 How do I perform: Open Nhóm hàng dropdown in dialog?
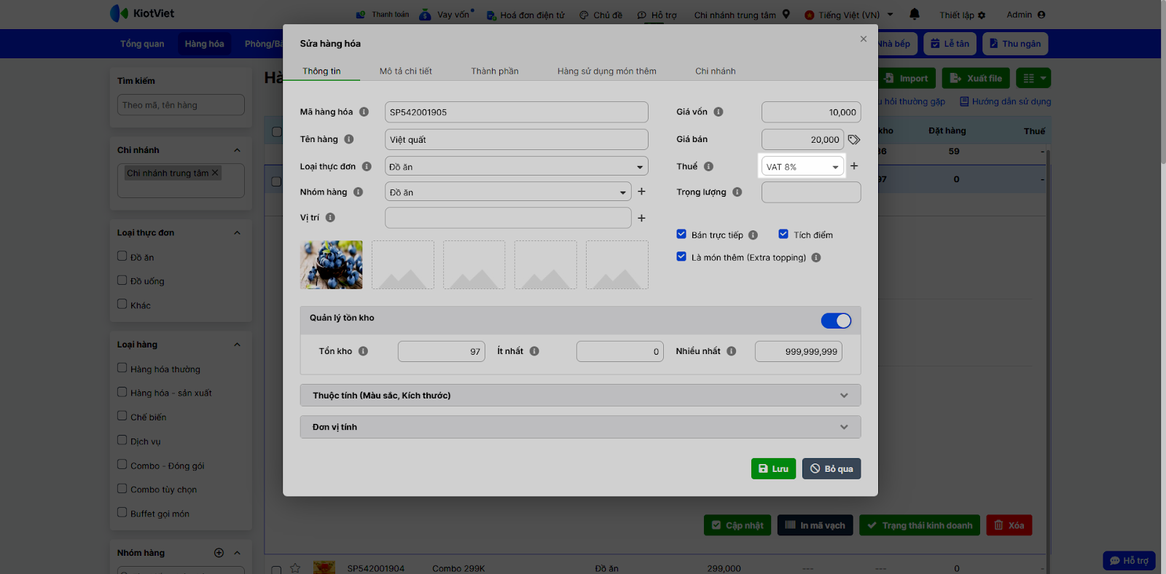coord(508,192)
